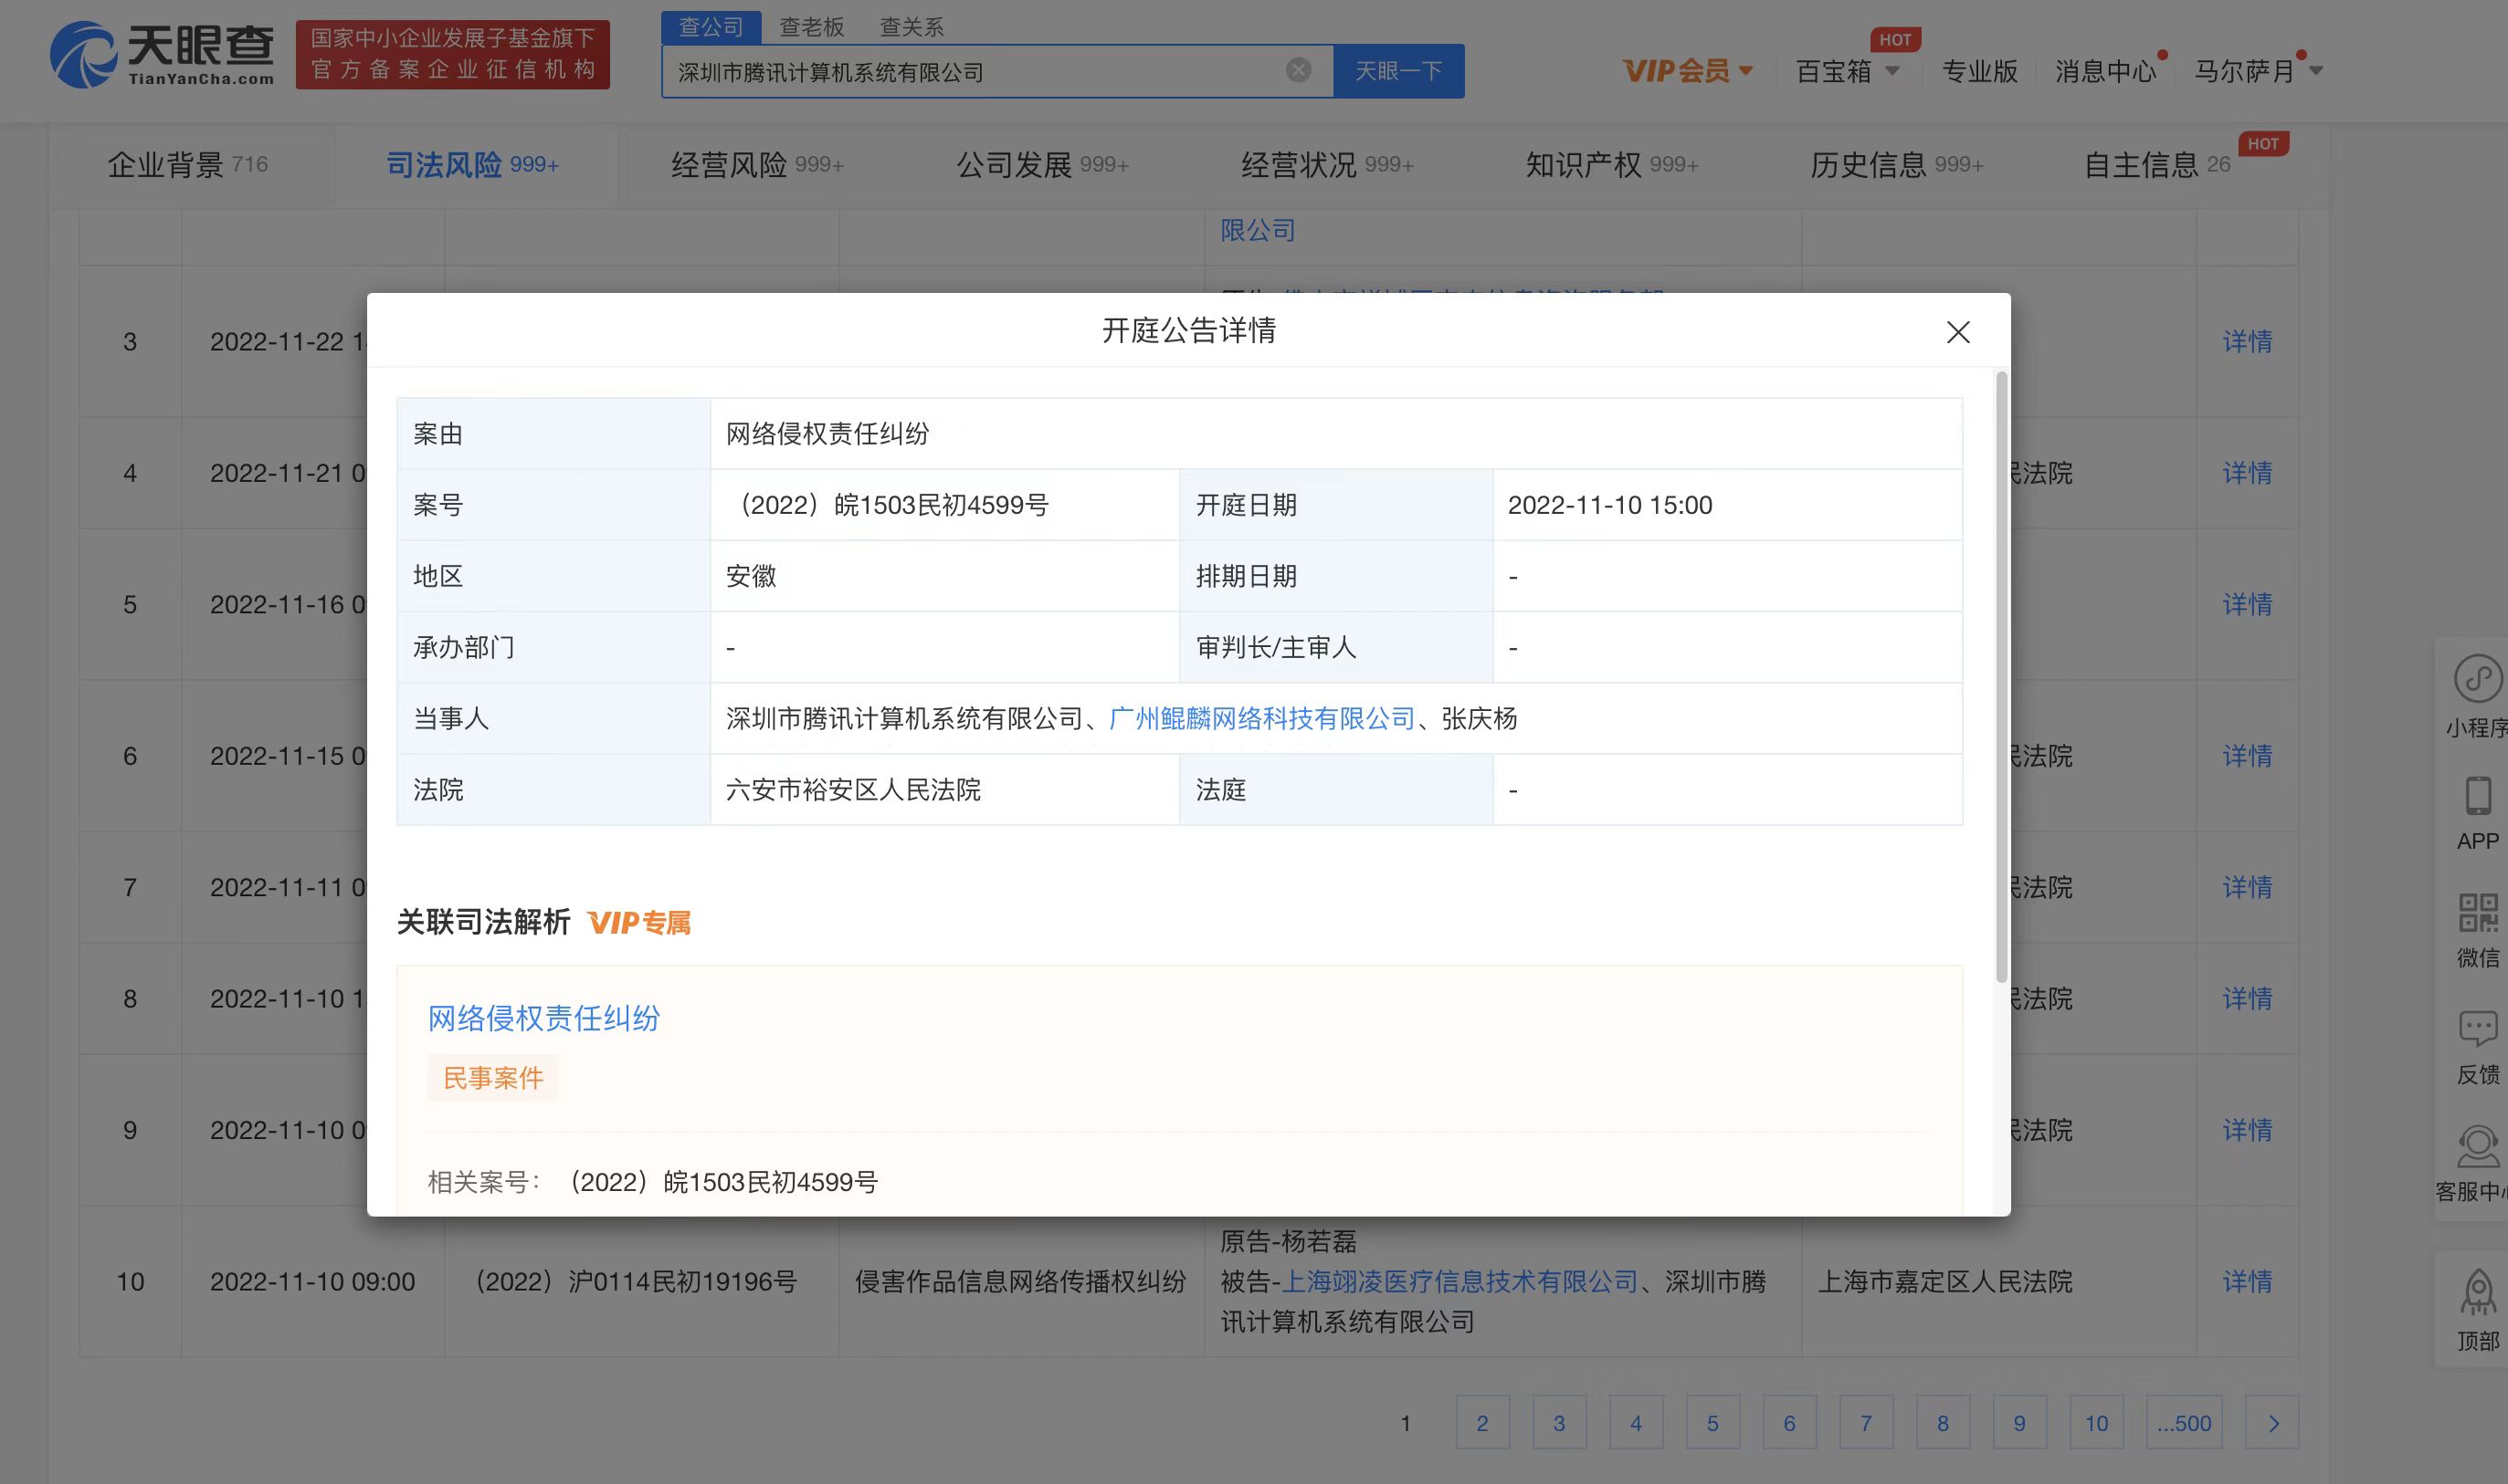Click the VIP专属 badge
This screenshot has height=1484, width=2508.
point(638,922)
